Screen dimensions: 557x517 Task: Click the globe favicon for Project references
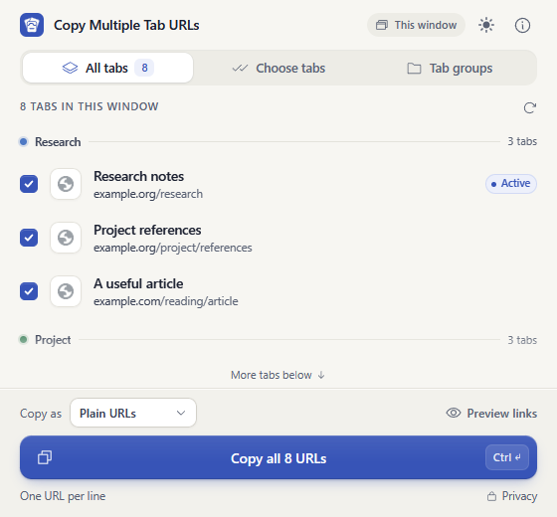(66, 238)
